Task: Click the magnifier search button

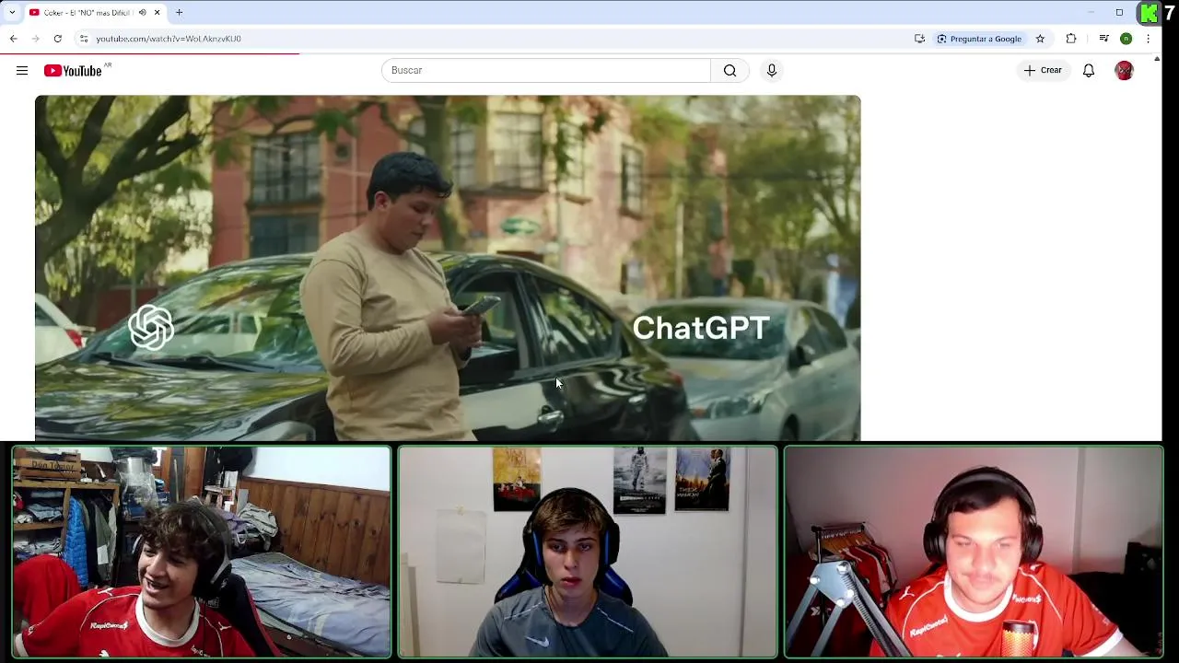Action: coord(730,70)
